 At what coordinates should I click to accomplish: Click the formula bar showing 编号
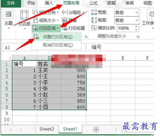120,47
